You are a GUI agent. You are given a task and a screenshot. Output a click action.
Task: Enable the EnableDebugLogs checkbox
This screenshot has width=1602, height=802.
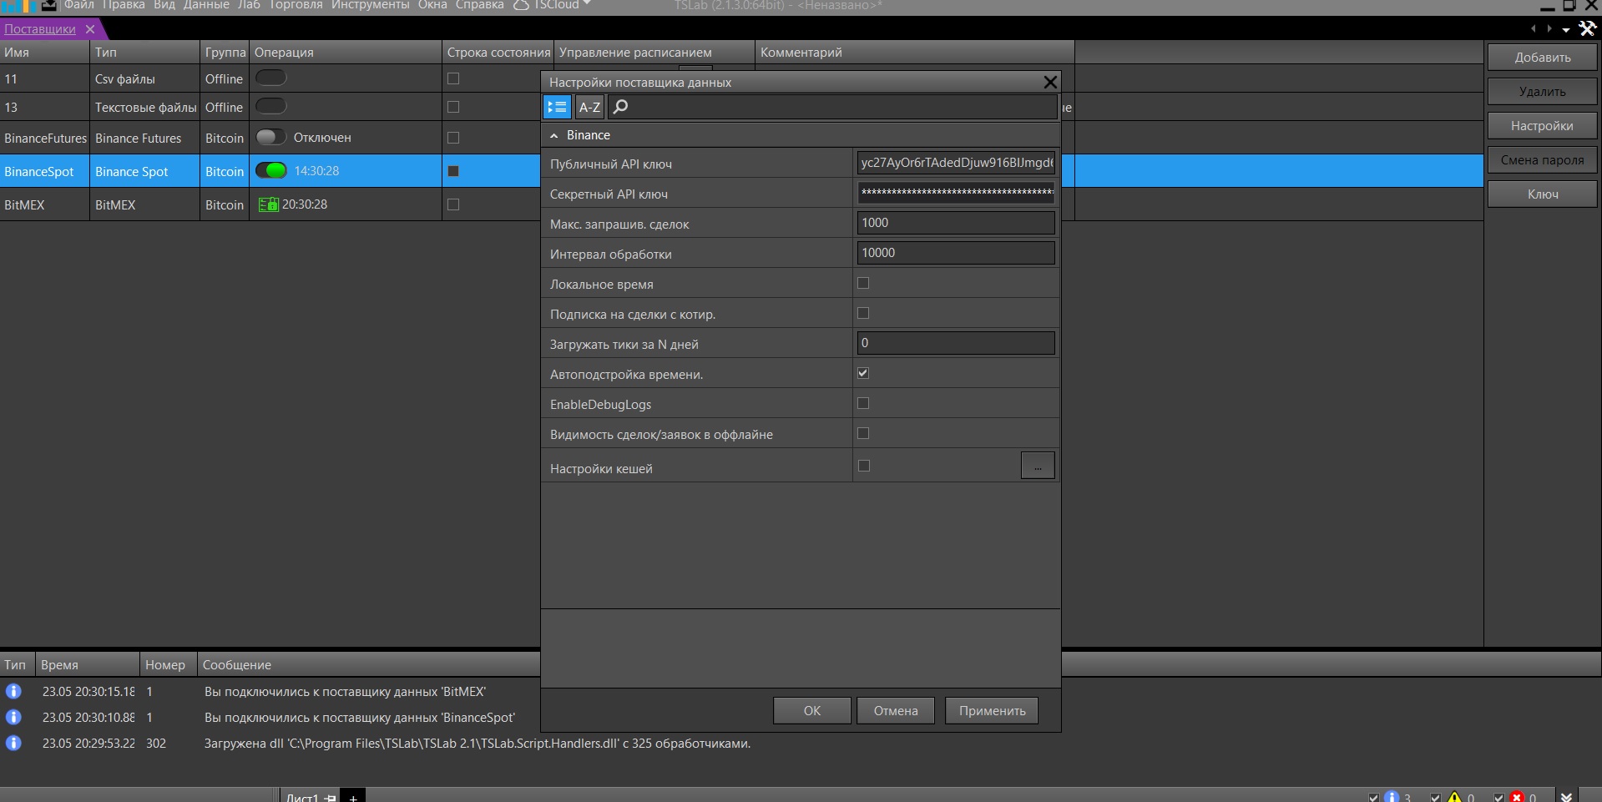pos(863,403)
